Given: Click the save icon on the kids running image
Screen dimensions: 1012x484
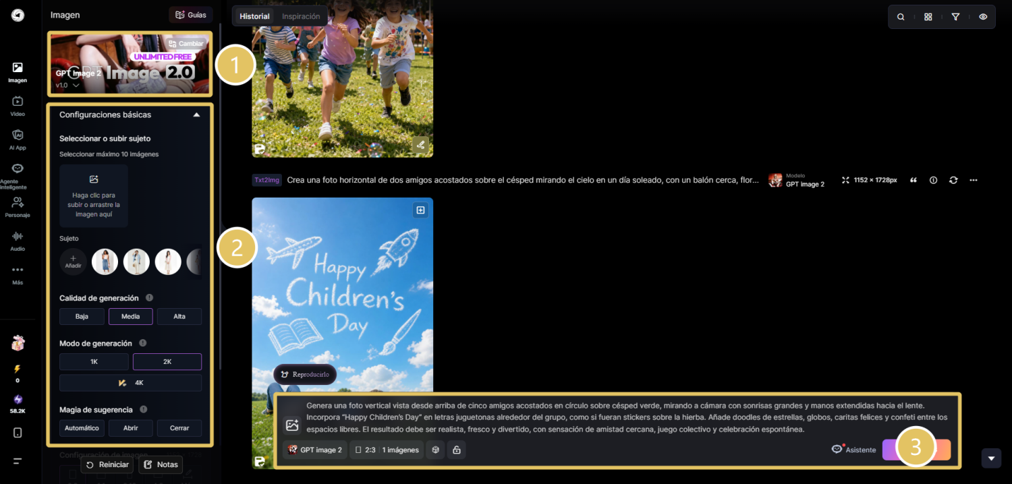Looking at the screenshot, I should point(259,150).
